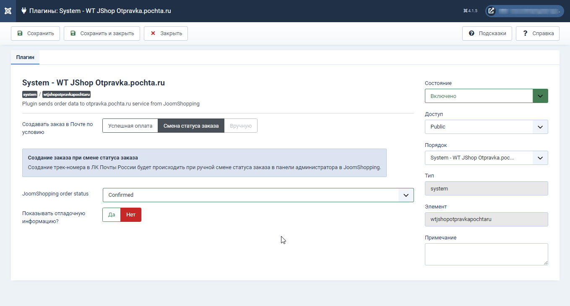Click the Joomla logo icon
This screenshot has width=570, height=306.
pos(8,11)
